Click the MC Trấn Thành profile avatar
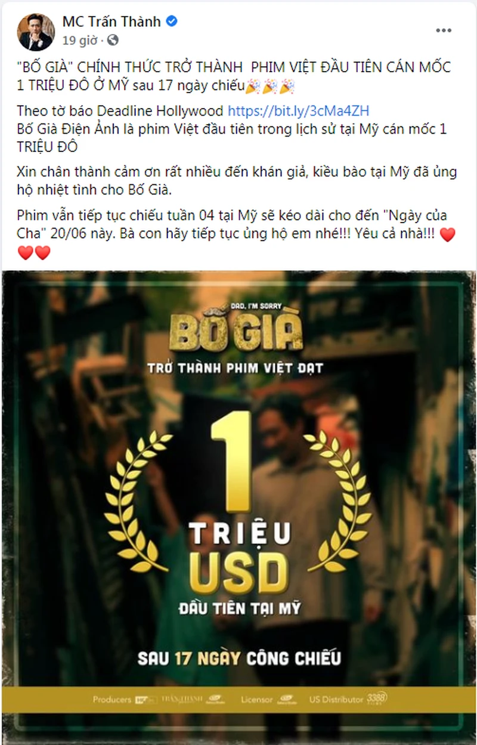This screenshot has height=745, width=477. [x=36, y=31]
